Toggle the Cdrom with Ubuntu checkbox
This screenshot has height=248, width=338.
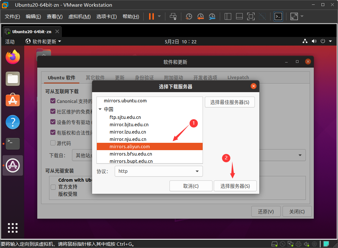53,187
